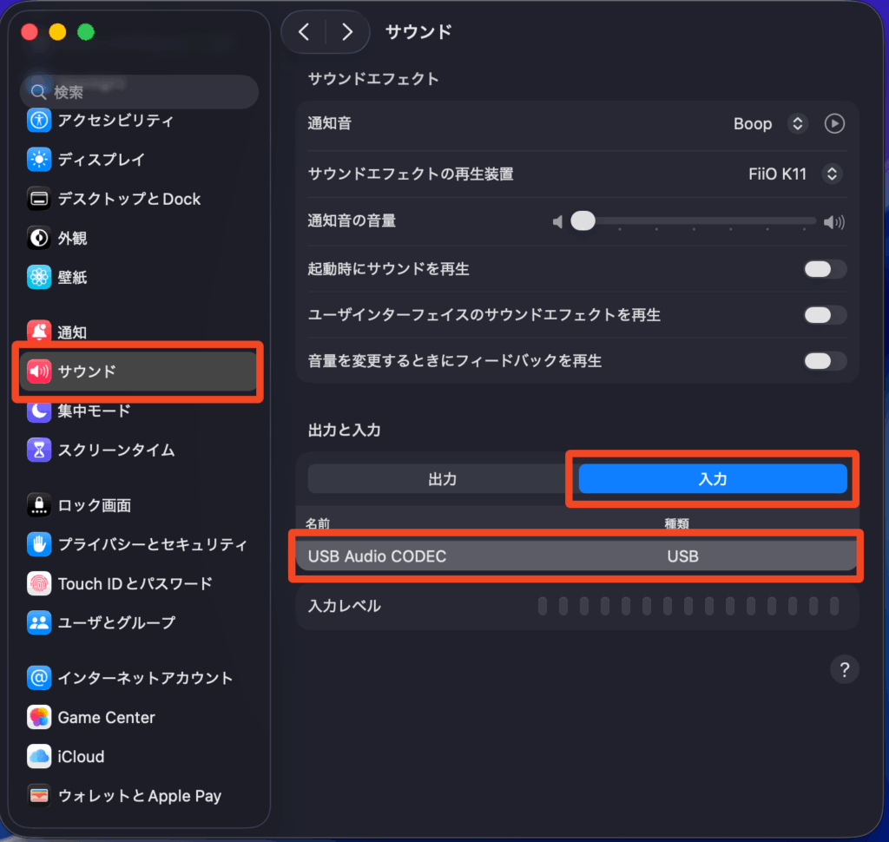Open the 通知音 Boop dropdown

(797, 124)
